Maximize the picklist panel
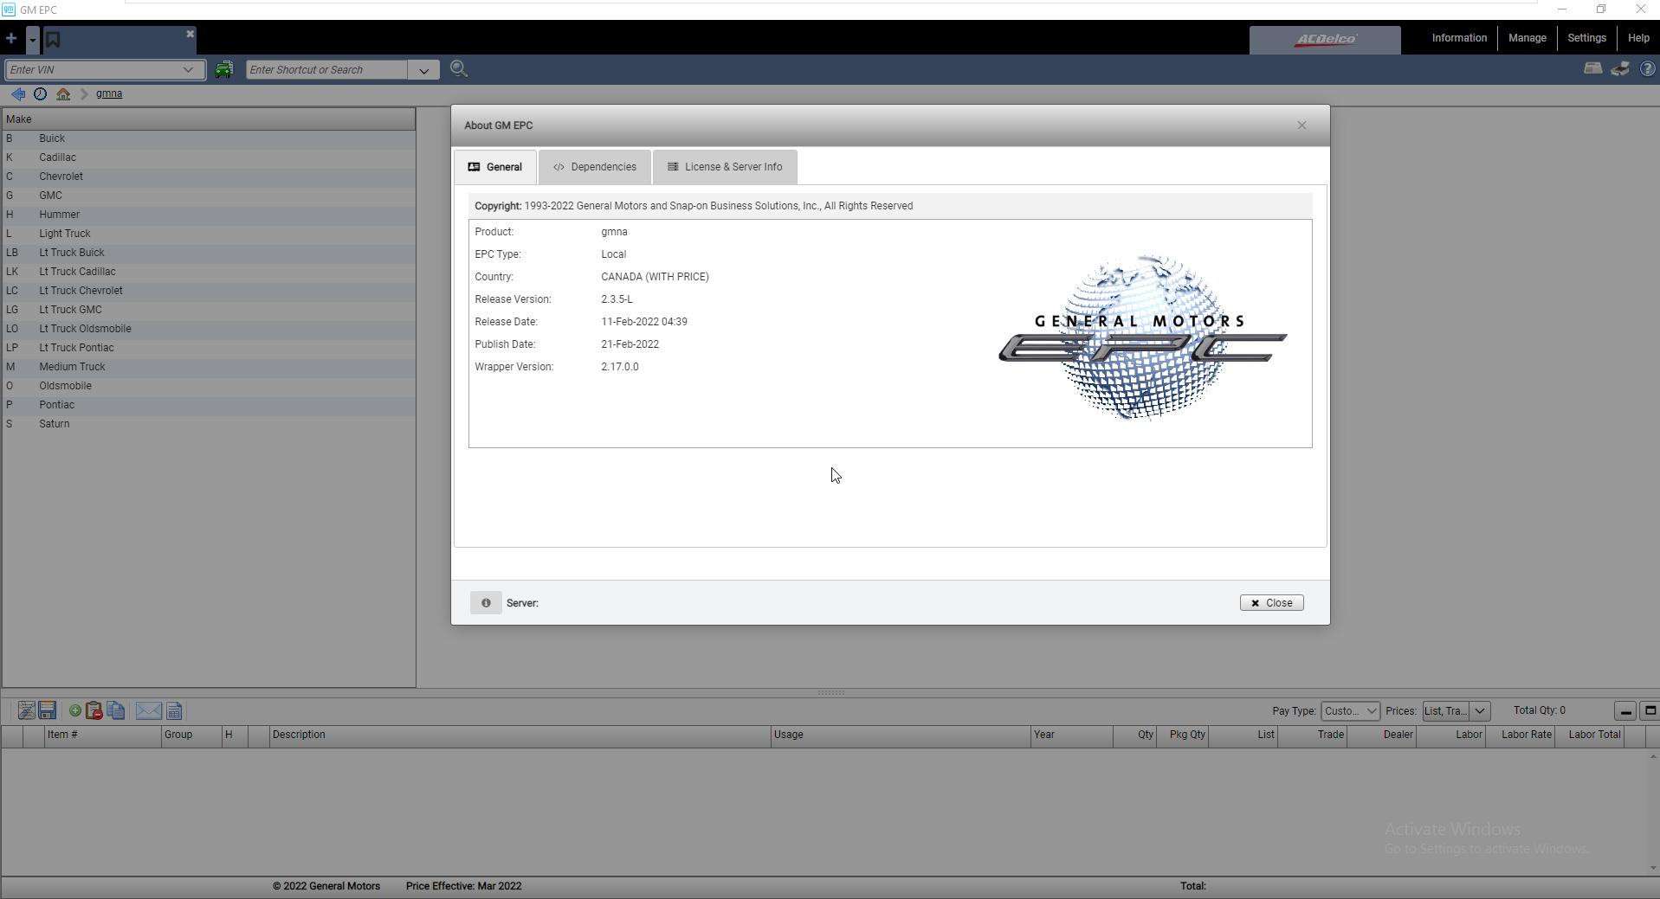The width and height of the screenshot is (1660, 899). [x=1650, y=711]
